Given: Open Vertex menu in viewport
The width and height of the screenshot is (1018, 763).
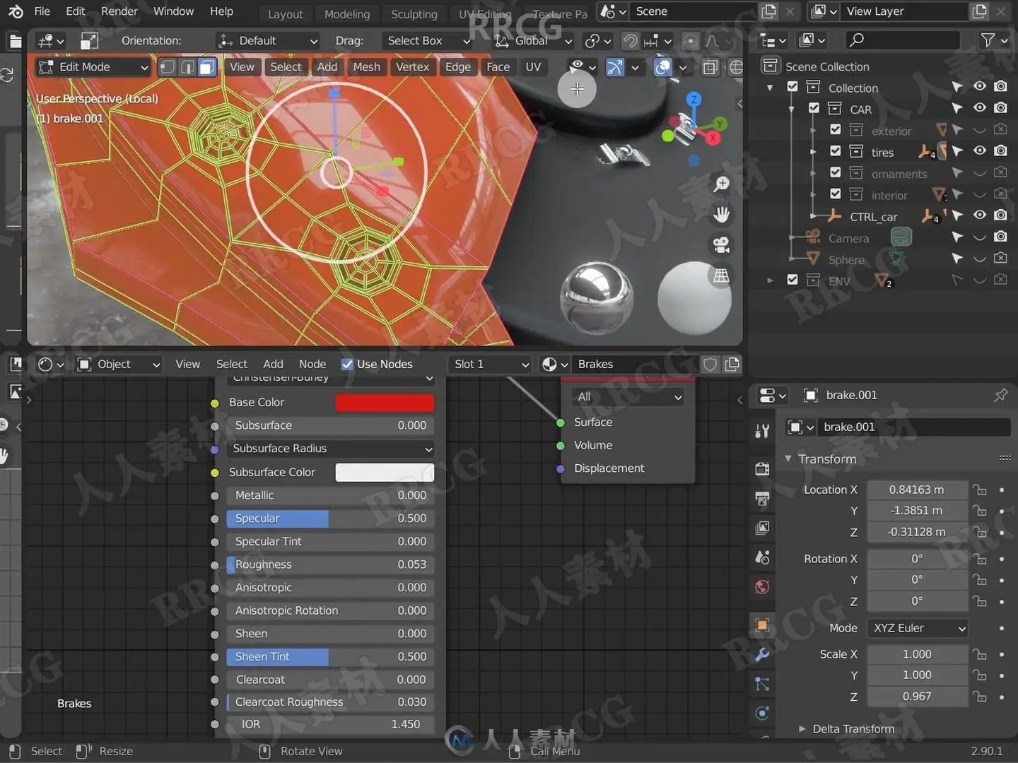Looking at the screenshot, I should click(413, 67).
